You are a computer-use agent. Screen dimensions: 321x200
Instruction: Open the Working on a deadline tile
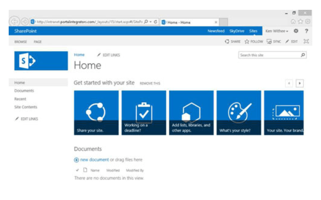pos(144,113)
